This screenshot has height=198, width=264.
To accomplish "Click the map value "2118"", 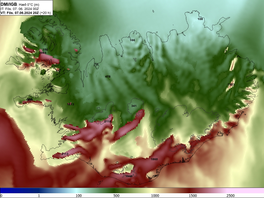I will [x=108, y=121].
